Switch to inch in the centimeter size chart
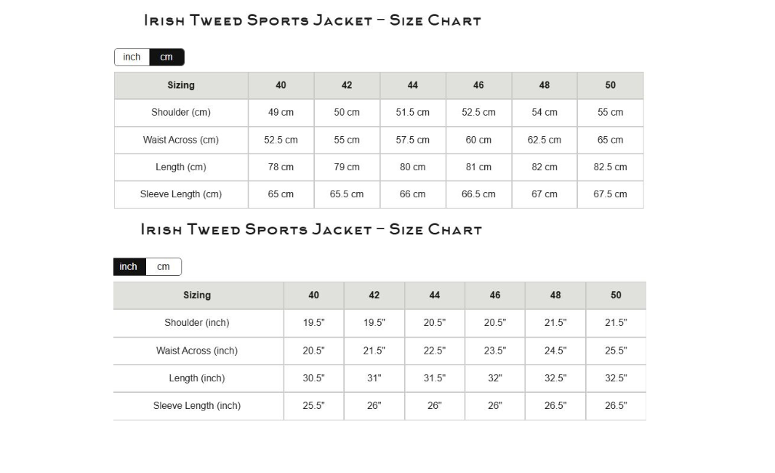 (x=132, y=57)
